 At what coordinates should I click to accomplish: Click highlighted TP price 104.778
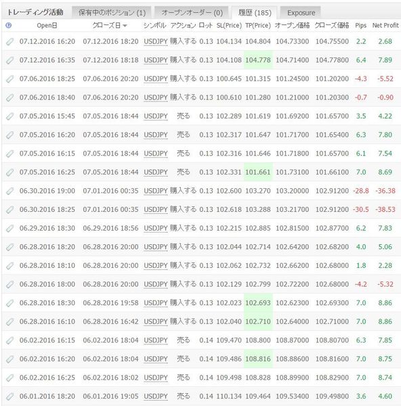point(258,60)
